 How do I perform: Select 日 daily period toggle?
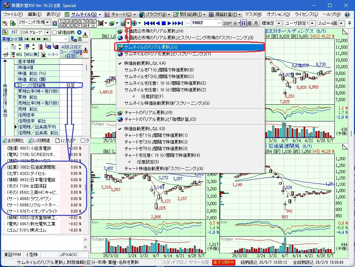(243, 23)
